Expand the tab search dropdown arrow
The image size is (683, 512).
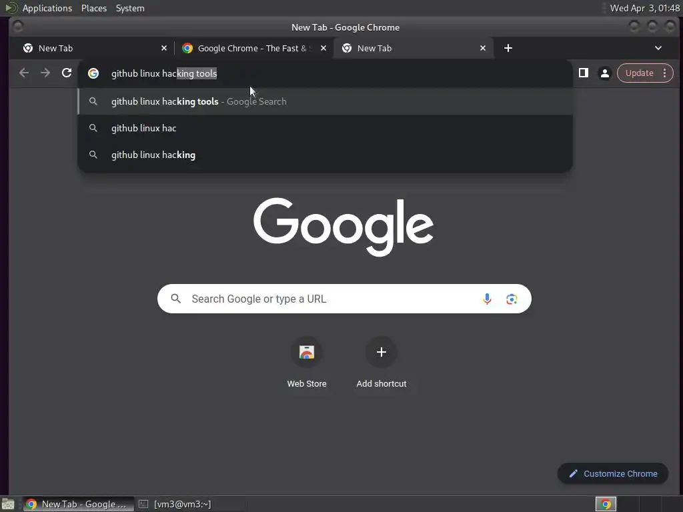coord(658,48)
